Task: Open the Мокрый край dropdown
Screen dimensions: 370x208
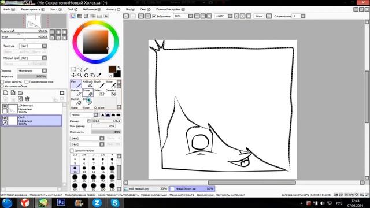Action: pyautogui.click(x=33, y=58)
